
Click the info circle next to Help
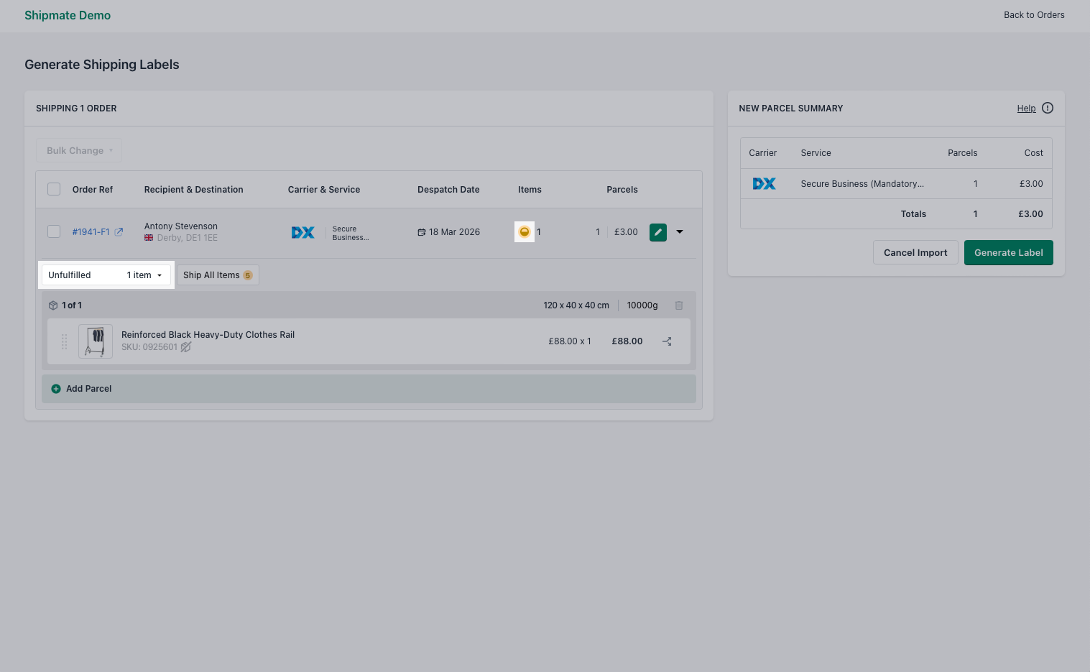click(1047, 108)
